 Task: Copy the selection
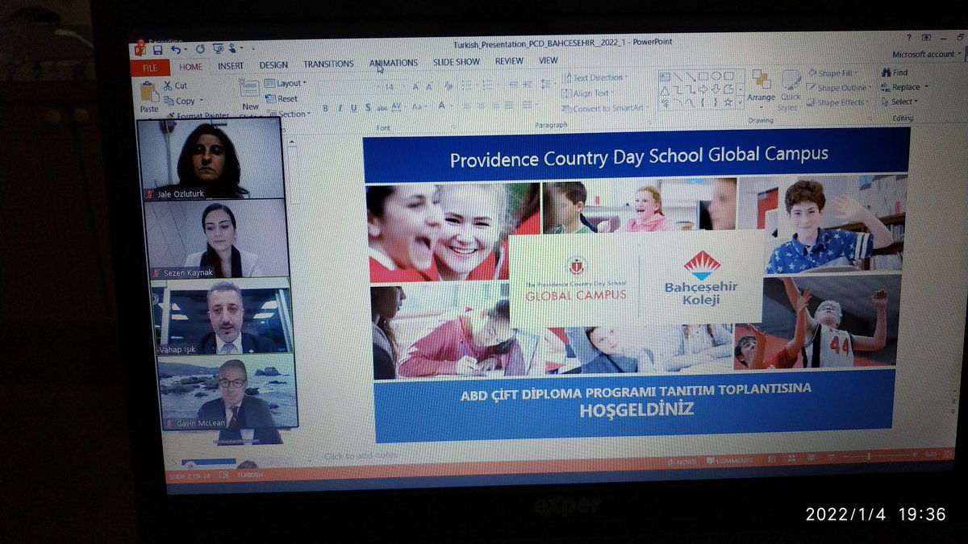[x=180, y=101]
